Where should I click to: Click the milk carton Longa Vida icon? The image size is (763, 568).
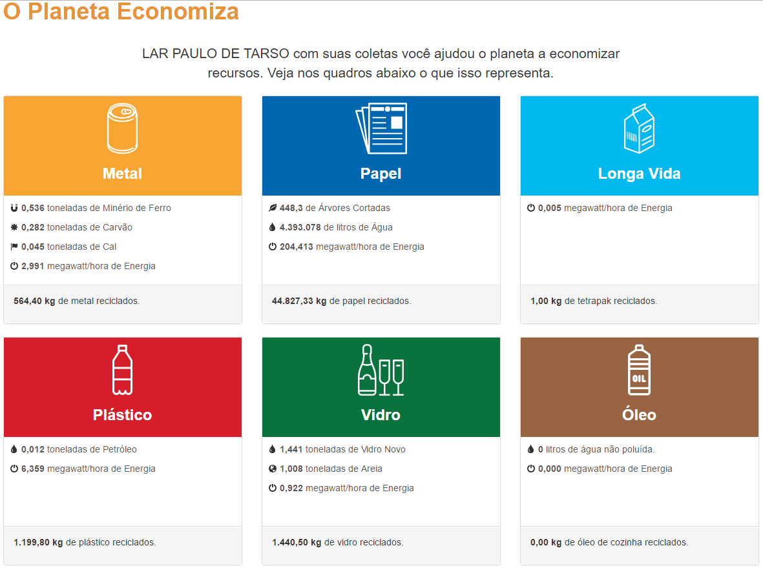tap(639, 128)
